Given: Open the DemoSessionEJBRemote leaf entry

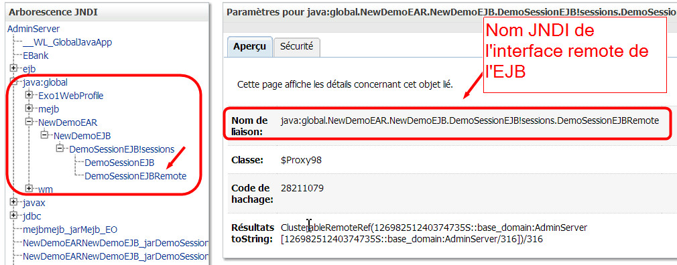Looking at the screenshot, I should click(x=135, y=176).
